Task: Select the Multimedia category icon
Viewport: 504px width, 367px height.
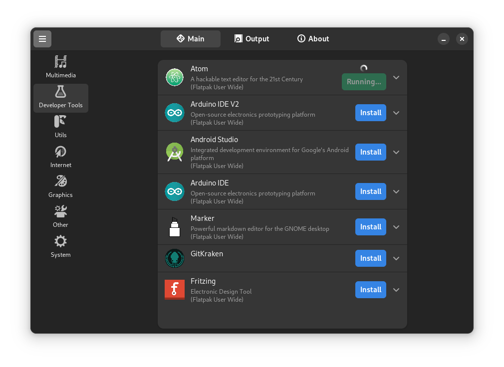Action: point(60,62)
